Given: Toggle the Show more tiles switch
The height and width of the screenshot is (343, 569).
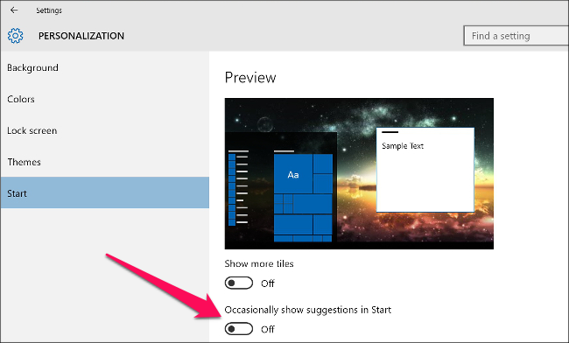Looking at the screenshot, I should (238, 283).
